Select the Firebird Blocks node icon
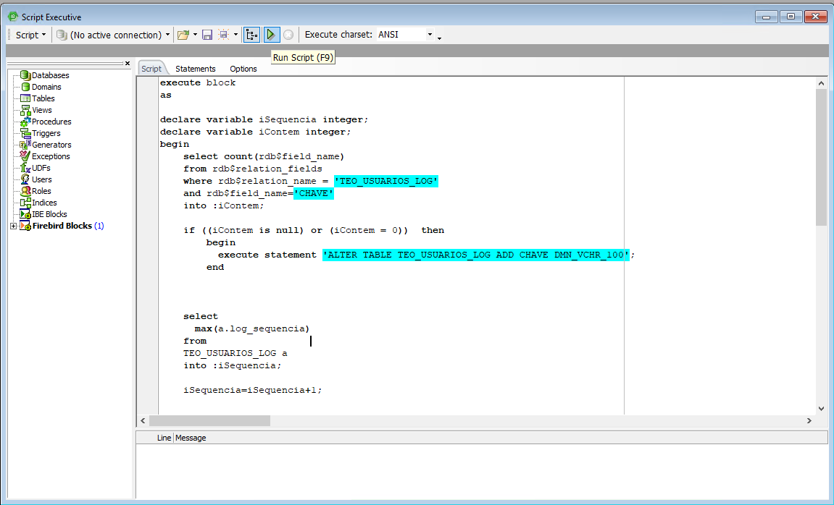834x505 pixels. pyautogui.click(x=25, y=226)
